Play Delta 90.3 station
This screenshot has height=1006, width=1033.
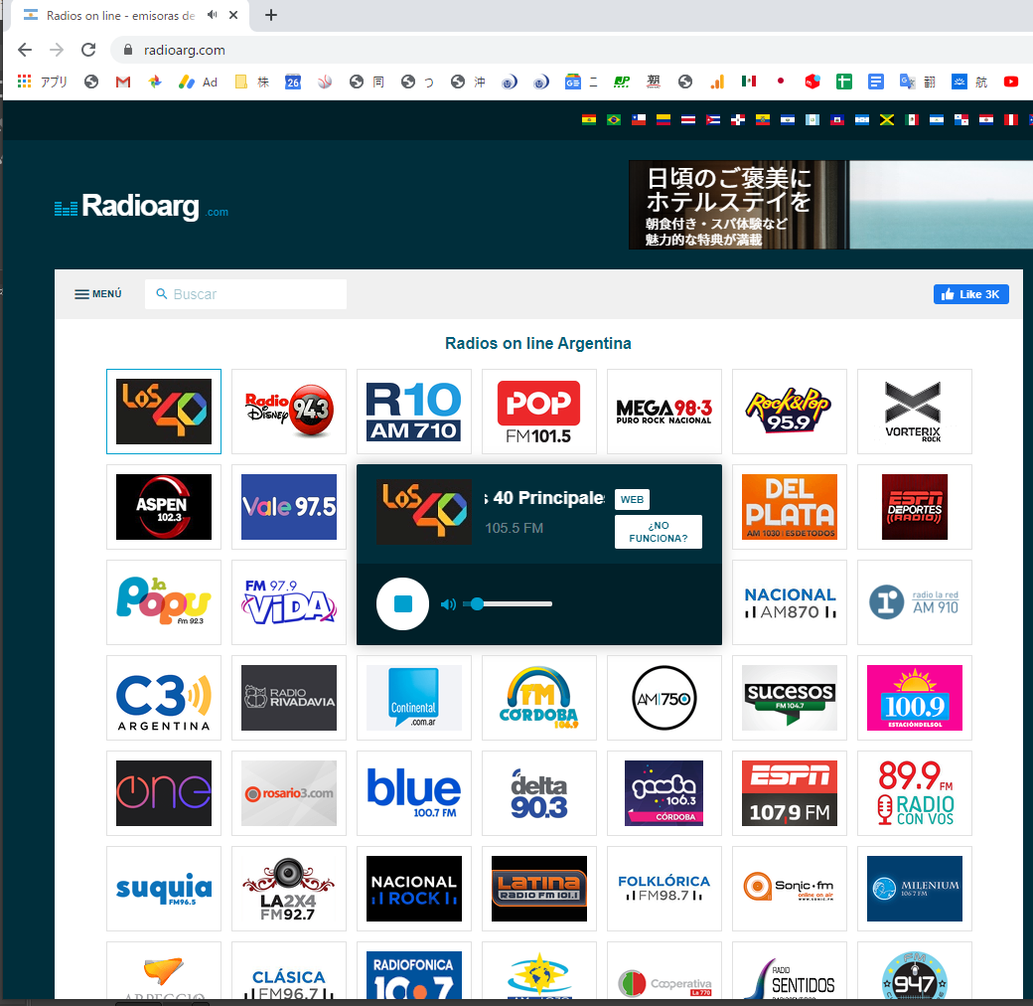coord(539,793)
